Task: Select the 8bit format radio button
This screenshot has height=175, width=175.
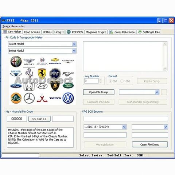Action: coord(110,81)
